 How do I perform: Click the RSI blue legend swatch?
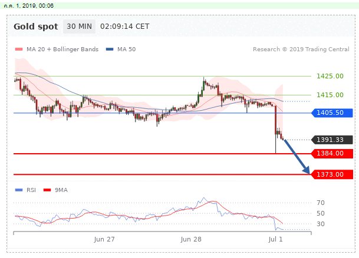click(x=19, y=190)
